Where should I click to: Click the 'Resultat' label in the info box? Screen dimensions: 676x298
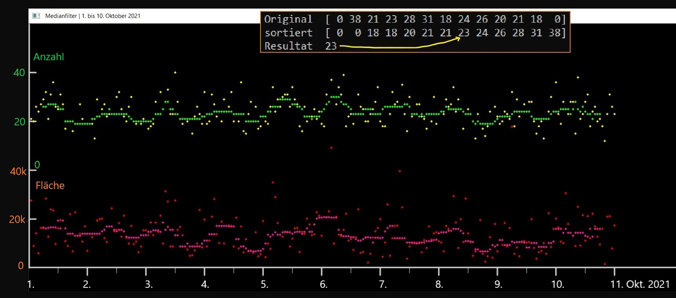289,46
